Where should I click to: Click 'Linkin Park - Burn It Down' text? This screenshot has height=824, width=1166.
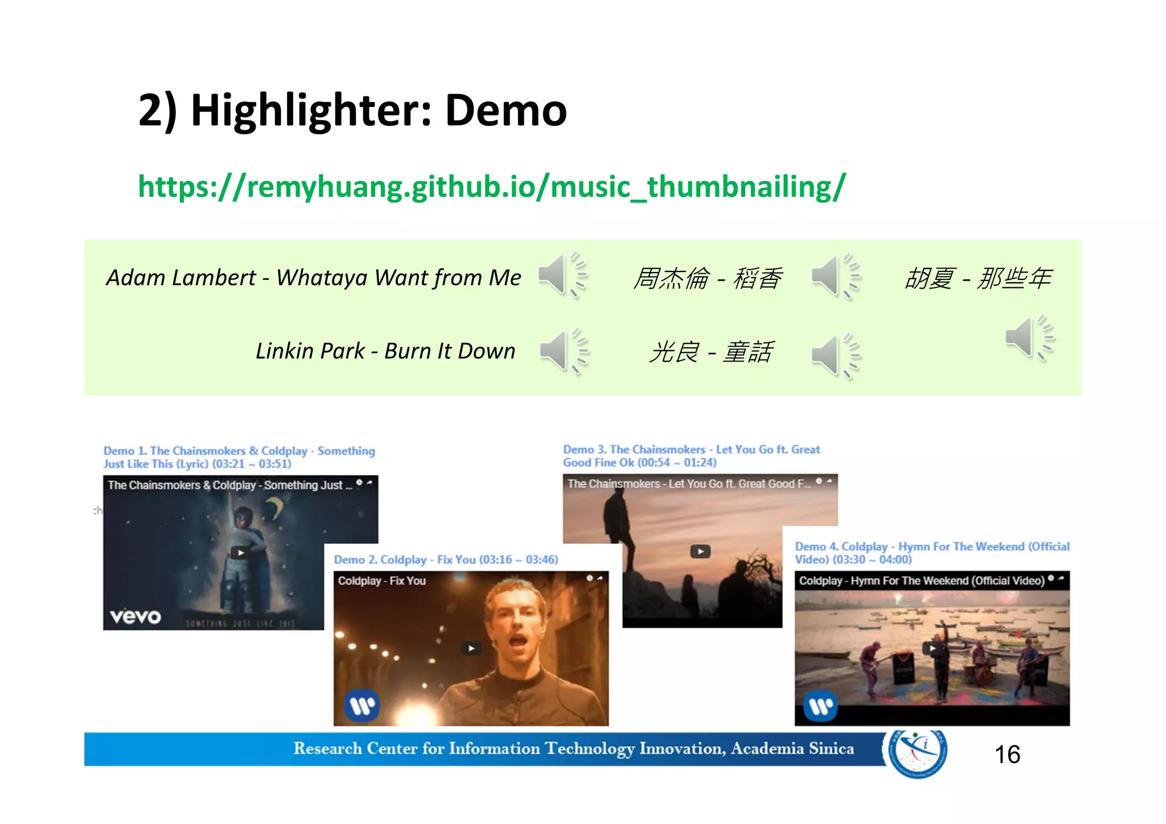point(385,351)
